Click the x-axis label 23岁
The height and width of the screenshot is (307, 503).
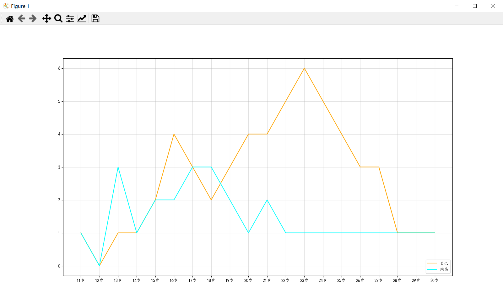(304, 280)
